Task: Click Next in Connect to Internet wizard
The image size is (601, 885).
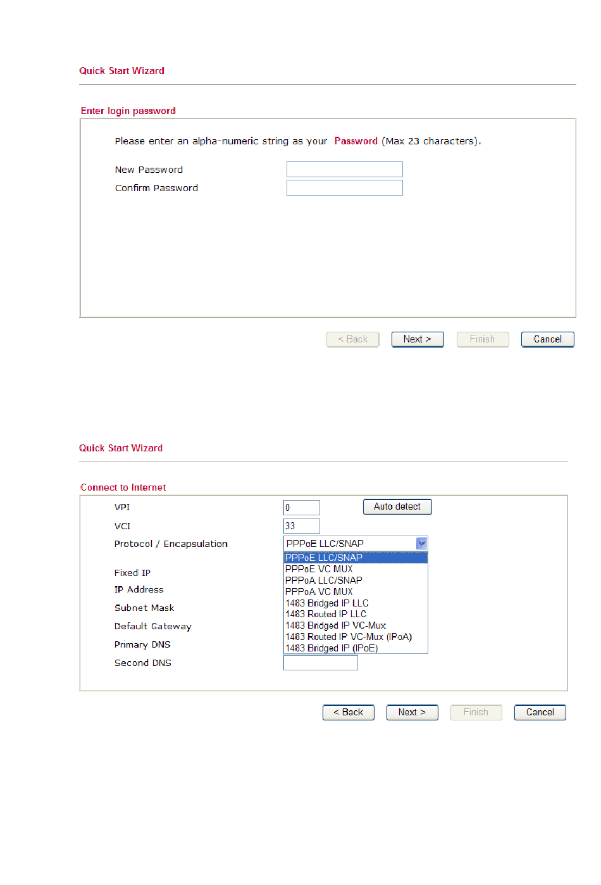Action: click(412, 712)
